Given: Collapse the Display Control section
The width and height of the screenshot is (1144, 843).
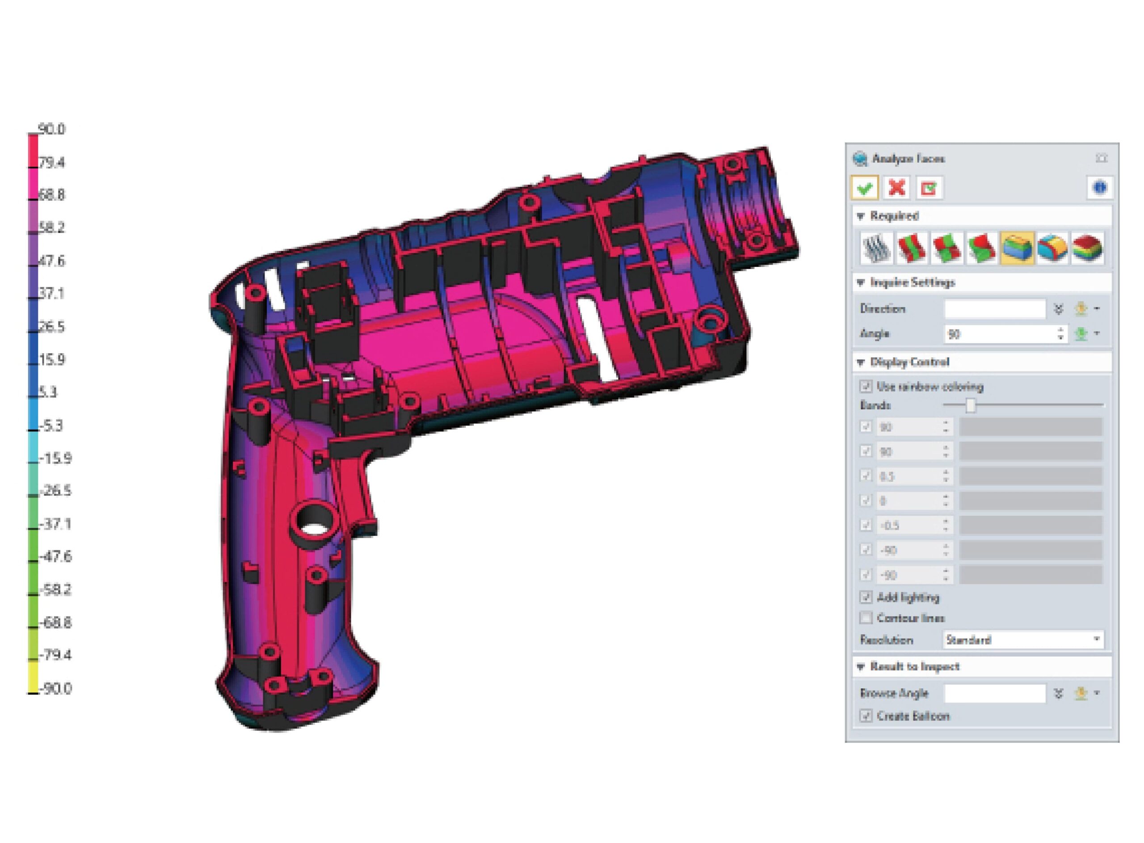Looking at the screenshot, I should (x=861, y=362).
